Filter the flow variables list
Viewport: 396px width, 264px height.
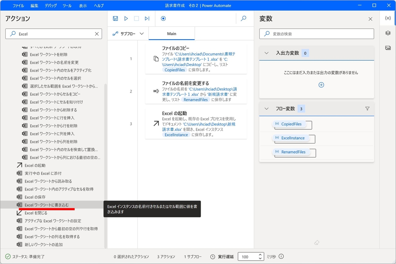367,109
